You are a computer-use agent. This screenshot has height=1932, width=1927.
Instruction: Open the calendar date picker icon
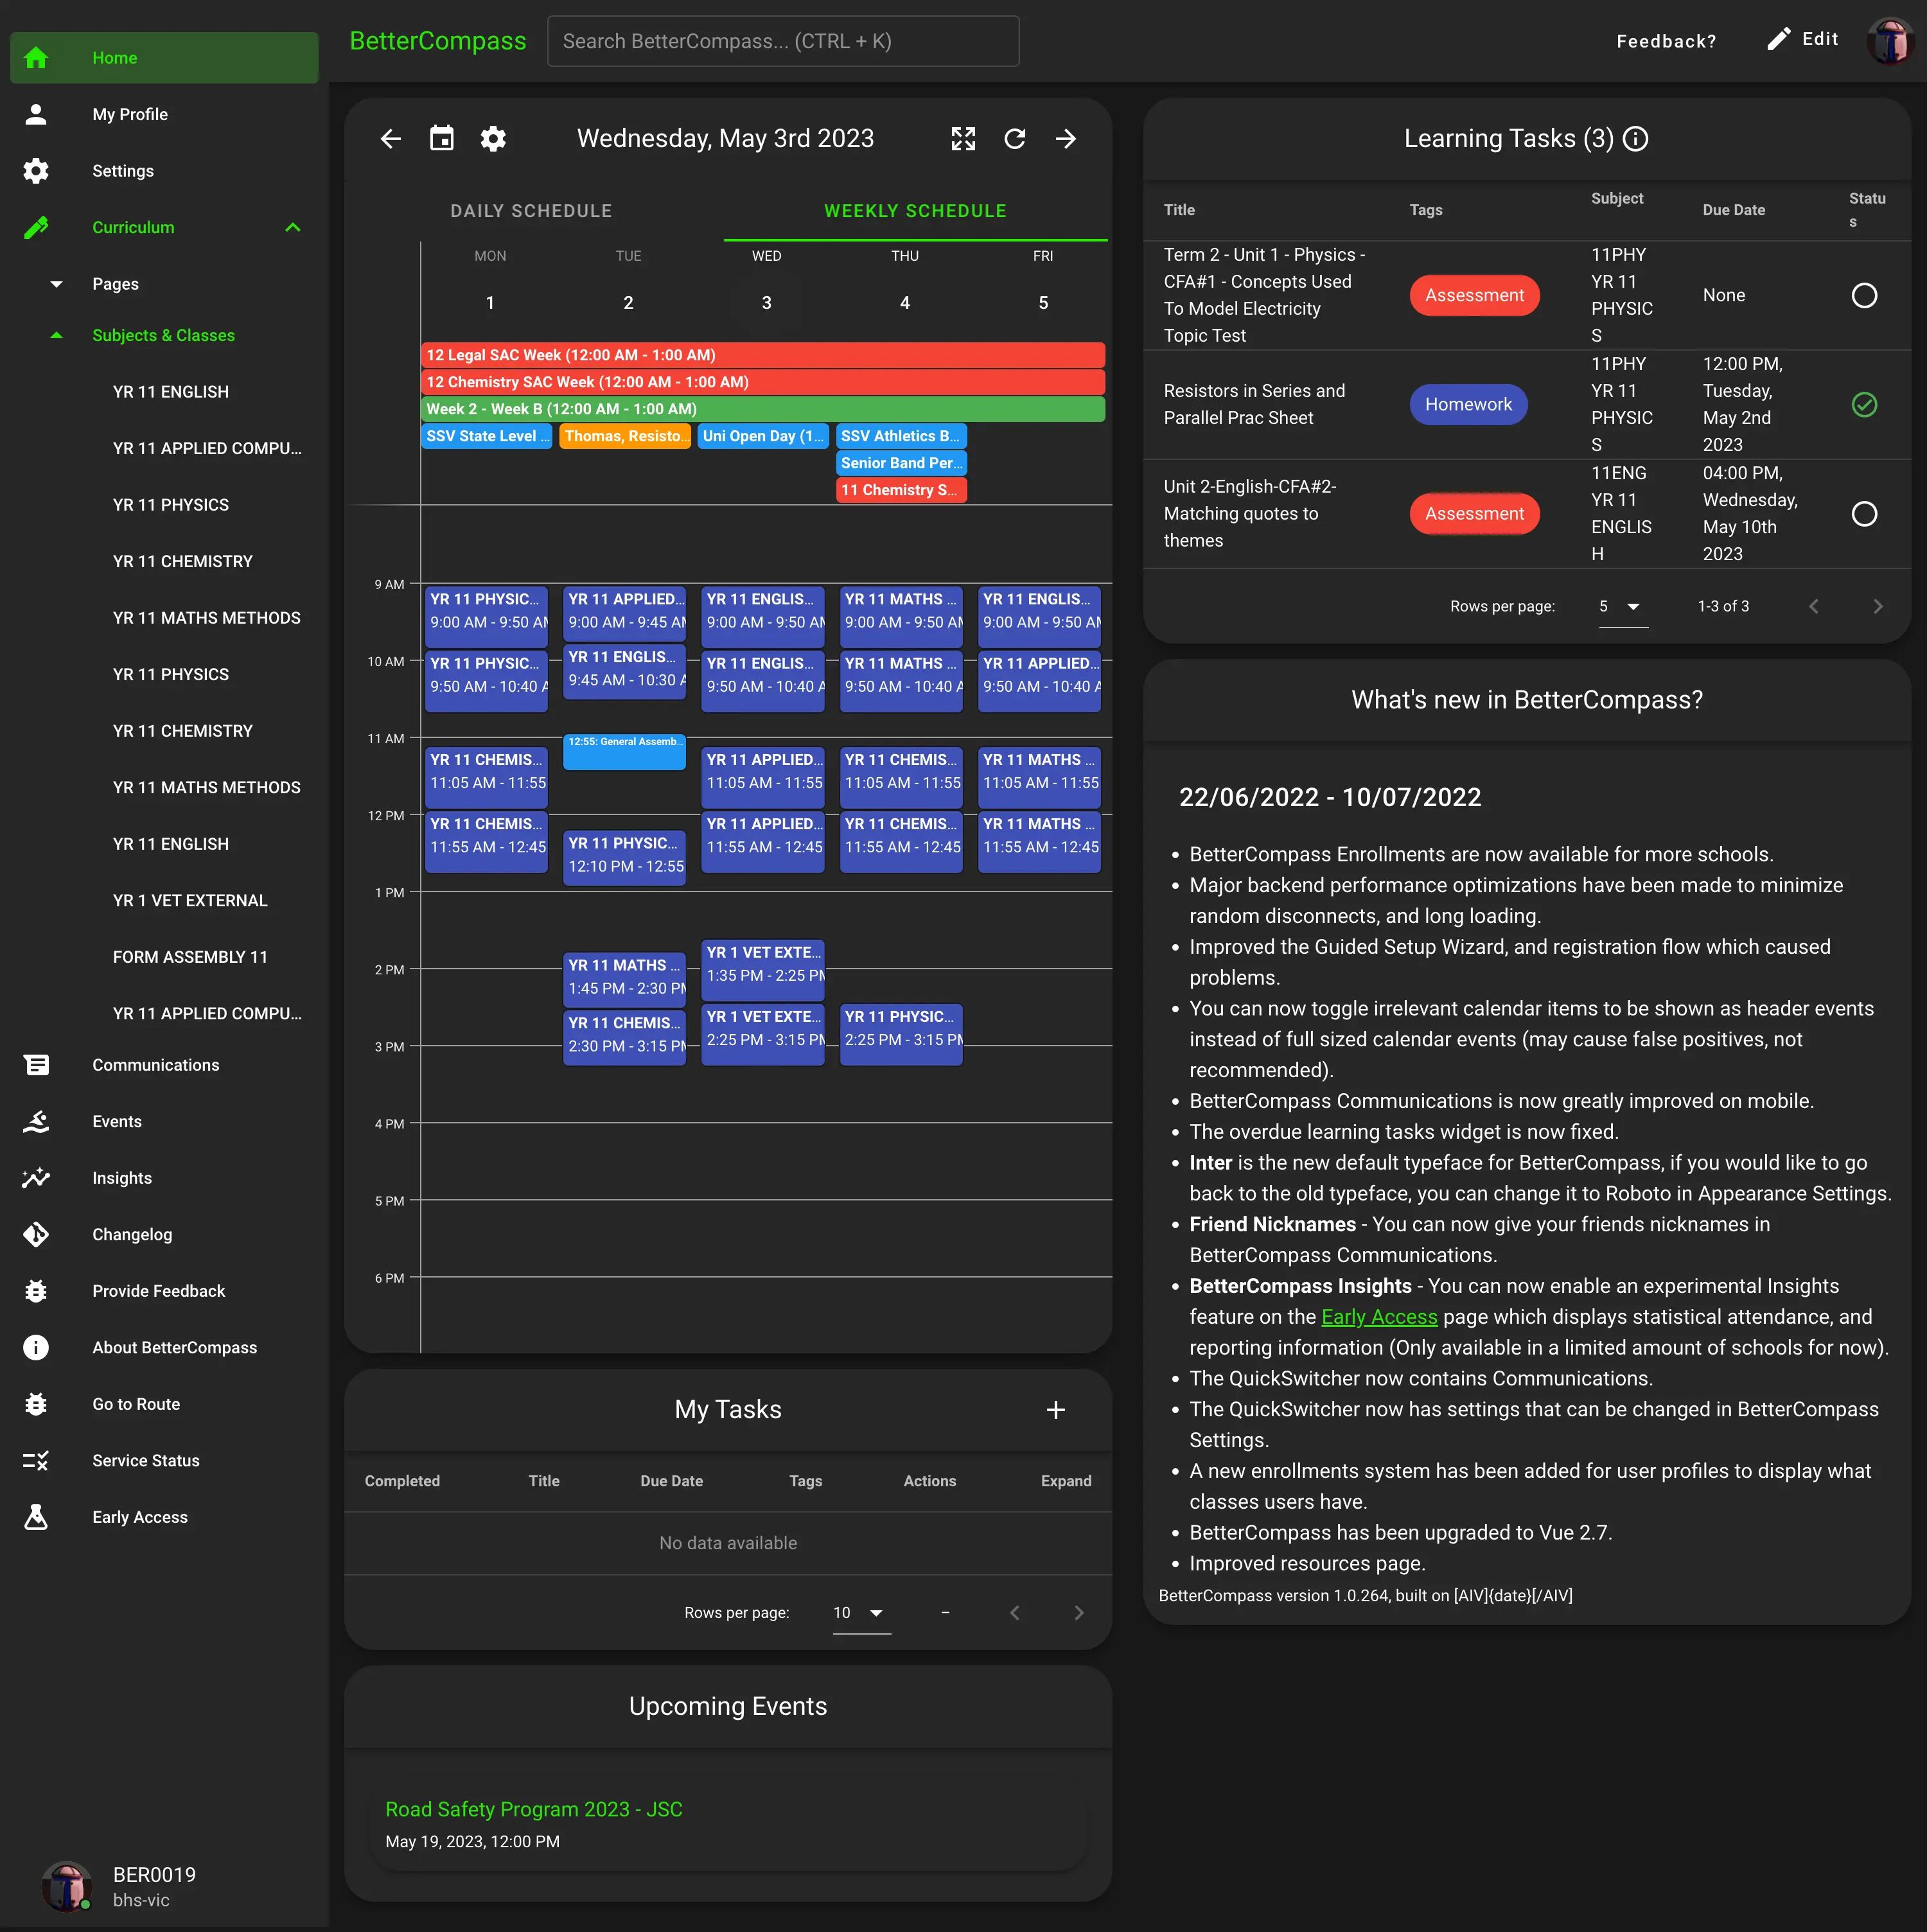pos(441,139)
